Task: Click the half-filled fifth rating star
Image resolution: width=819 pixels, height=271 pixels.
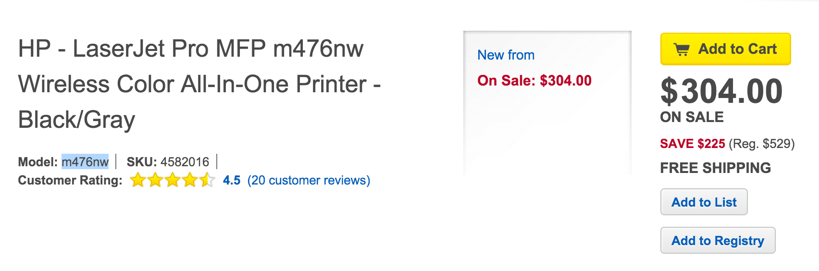Action: click(207, 180)
